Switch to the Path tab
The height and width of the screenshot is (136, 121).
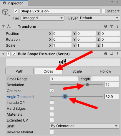tap(19, 71)
